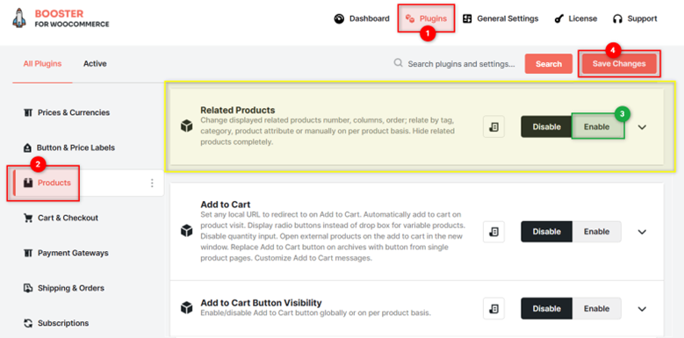Click the cart icon beside Cart & Checkout
Viewport: 684px width, 338px height.
point(28,218)
